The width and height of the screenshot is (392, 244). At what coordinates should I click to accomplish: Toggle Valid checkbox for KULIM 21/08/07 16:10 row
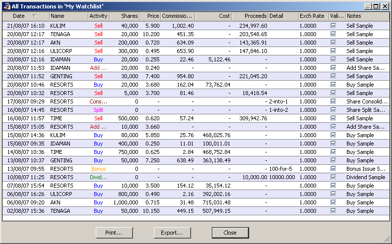click(x=333, y=26)
